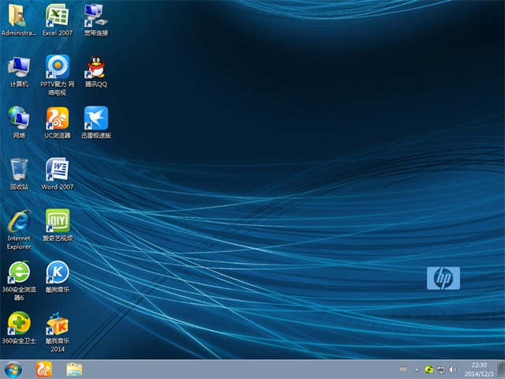Screen dimensions: 505x379
Task: Select the Xunlei (迅雷极速版) bird icon
Action: pyautogui.click(x=96, y=118)
